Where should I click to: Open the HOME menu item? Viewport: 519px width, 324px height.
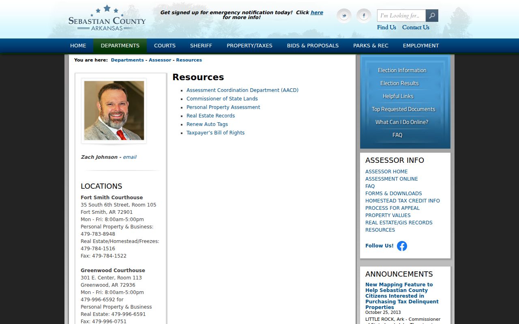[78, 46]
